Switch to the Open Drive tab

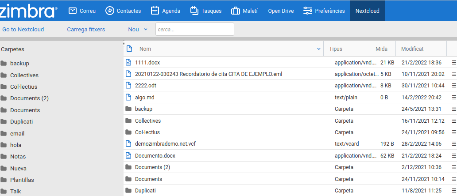pyautogui.click(x=281, y=11)
